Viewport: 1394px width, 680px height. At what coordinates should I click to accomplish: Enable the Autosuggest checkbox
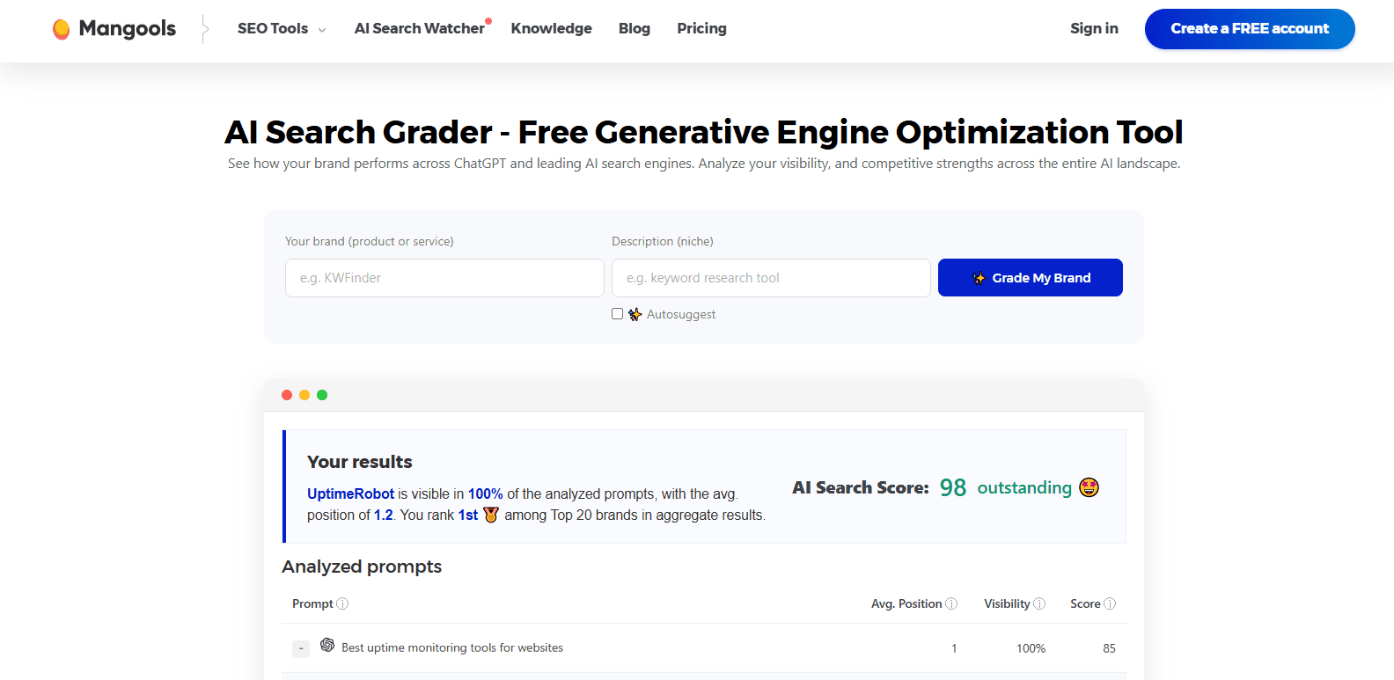(617, 313)
